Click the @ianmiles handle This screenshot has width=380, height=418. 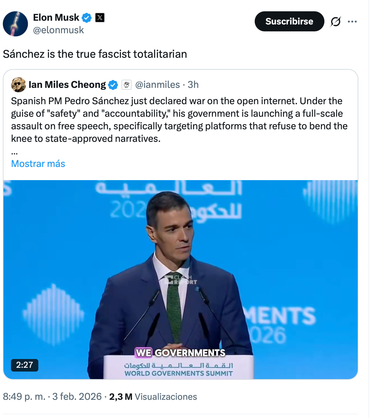pos(157,85)
